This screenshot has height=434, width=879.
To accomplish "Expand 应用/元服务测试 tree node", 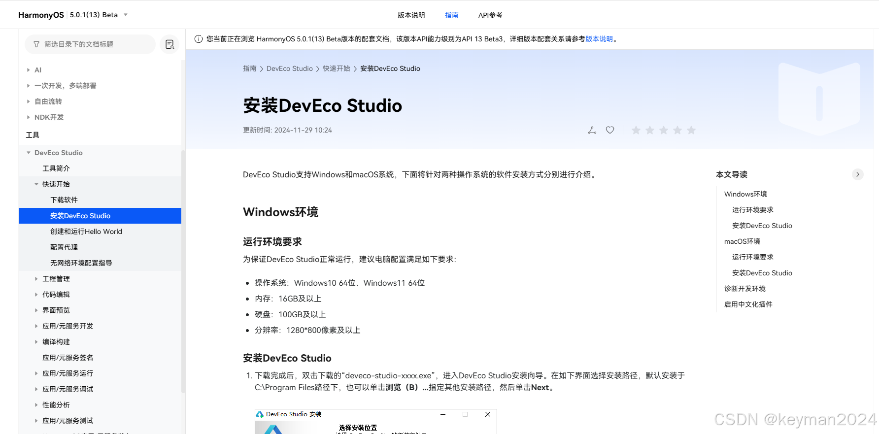I will coord(36,421).
